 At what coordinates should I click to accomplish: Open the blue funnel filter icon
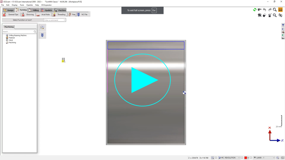[283, 25]
